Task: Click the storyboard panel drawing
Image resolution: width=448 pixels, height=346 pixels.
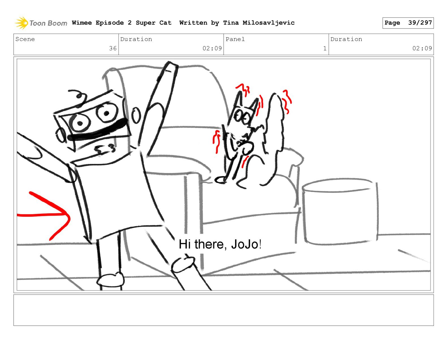Action: click(x=223, y=174)
